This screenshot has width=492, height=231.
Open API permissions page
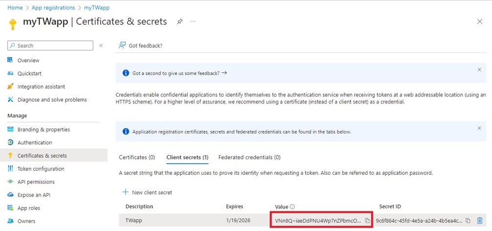point(36,182)
